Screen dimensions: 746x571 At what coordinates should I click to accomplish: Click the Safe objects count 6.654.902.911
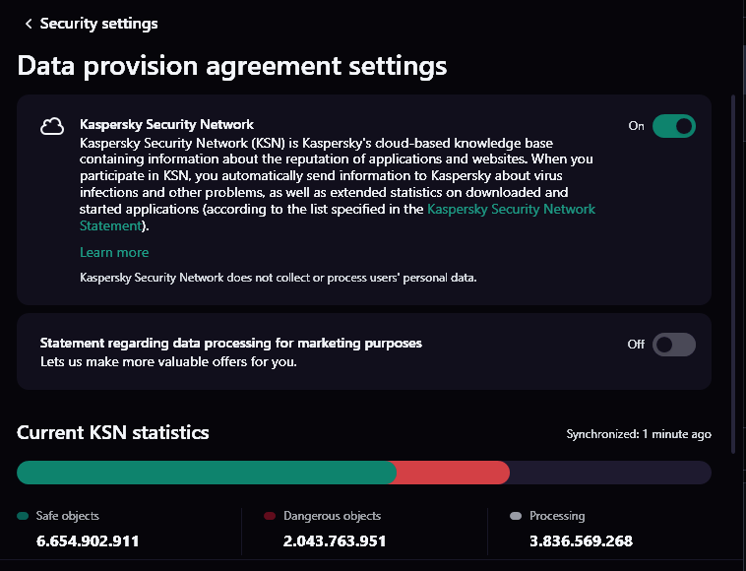pos(88,541)
